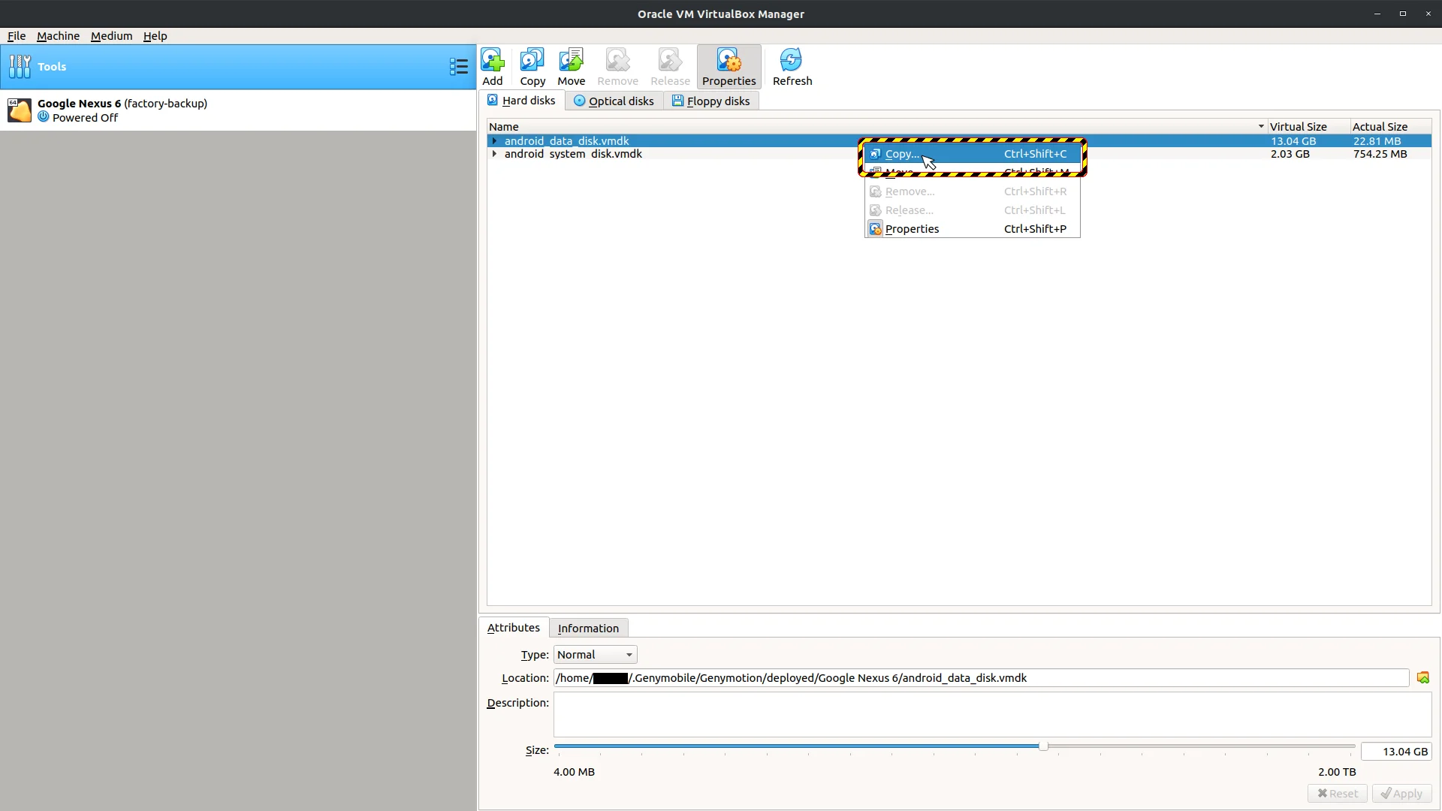This screenshot has width=1442, height=811.
Task: Select the Google Nexus 6 machine icon
Action: [20, 110]
